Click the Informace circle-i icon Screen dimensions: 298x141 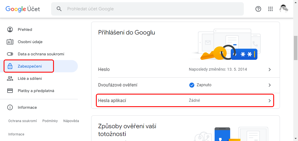(x=10, y=107)
